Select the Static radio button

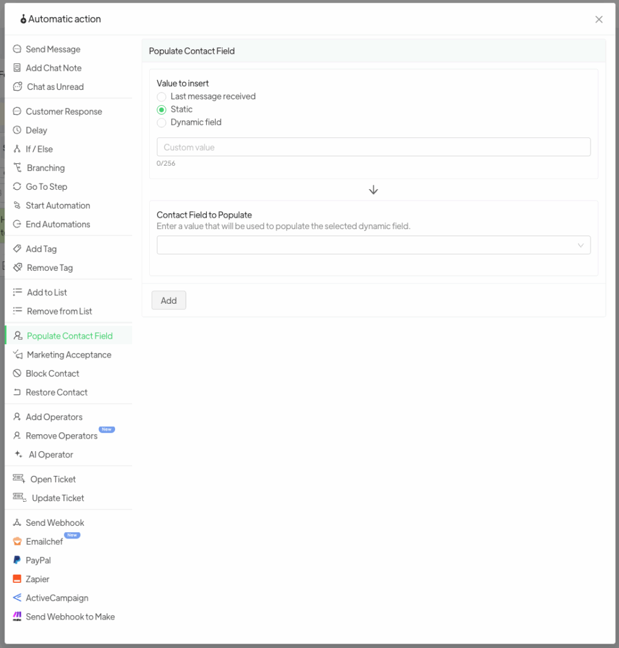pos(162,109)
